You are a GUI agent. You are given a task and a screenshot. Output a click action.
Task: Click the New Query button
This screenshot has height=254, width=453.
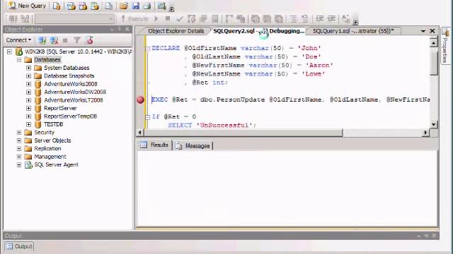coord(28,6)
